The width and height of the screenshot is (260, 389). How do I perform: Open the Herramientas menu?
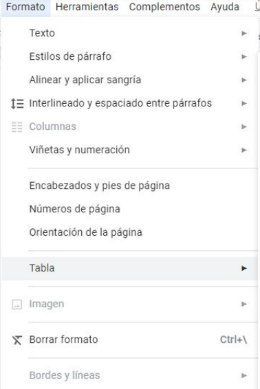pos(87,7)
